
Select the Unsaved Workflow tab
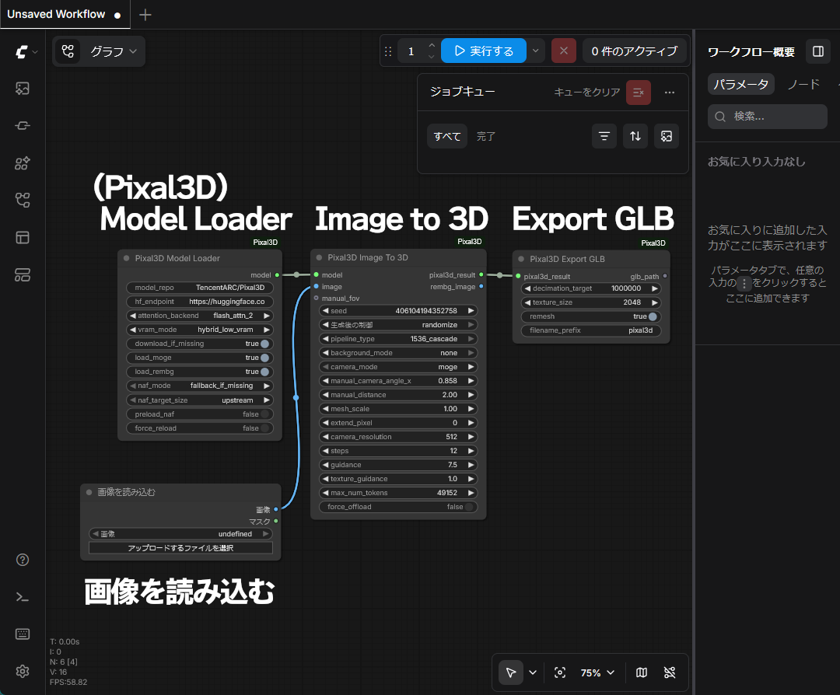click(65, 15)
